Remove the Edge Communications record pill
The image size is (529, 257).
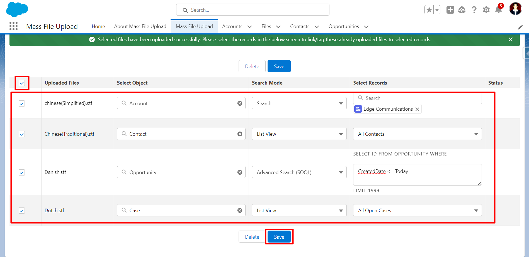point(417,109)
